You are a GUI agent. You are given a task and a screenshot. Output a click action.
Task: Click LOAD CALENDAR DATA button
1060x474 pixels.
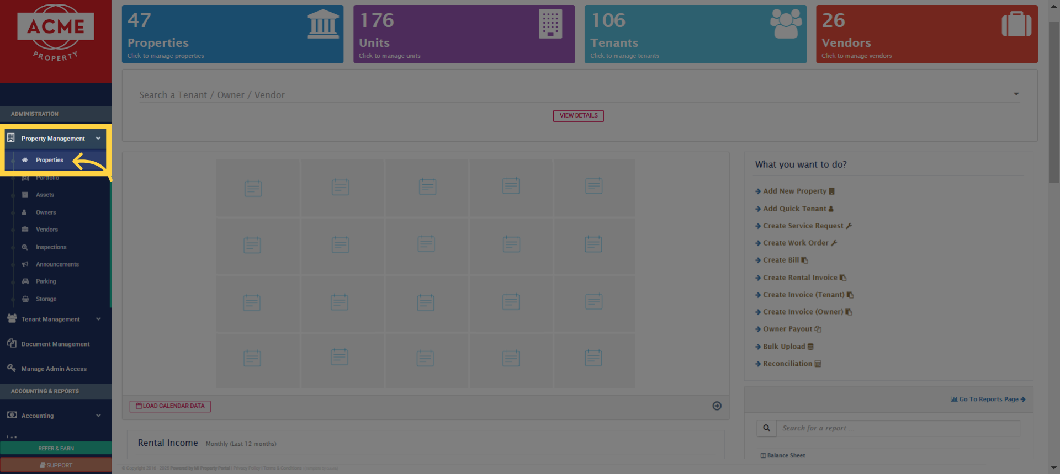tap(170, 406)
